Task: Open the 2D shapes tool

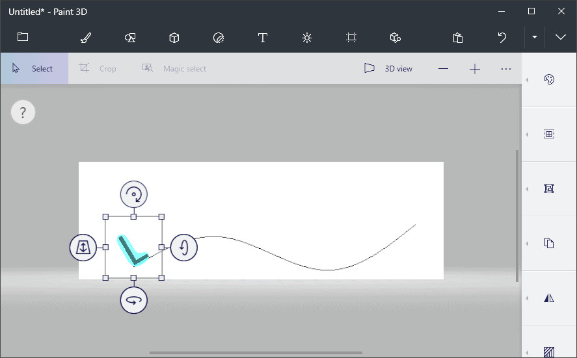Action: pos(129,38)
